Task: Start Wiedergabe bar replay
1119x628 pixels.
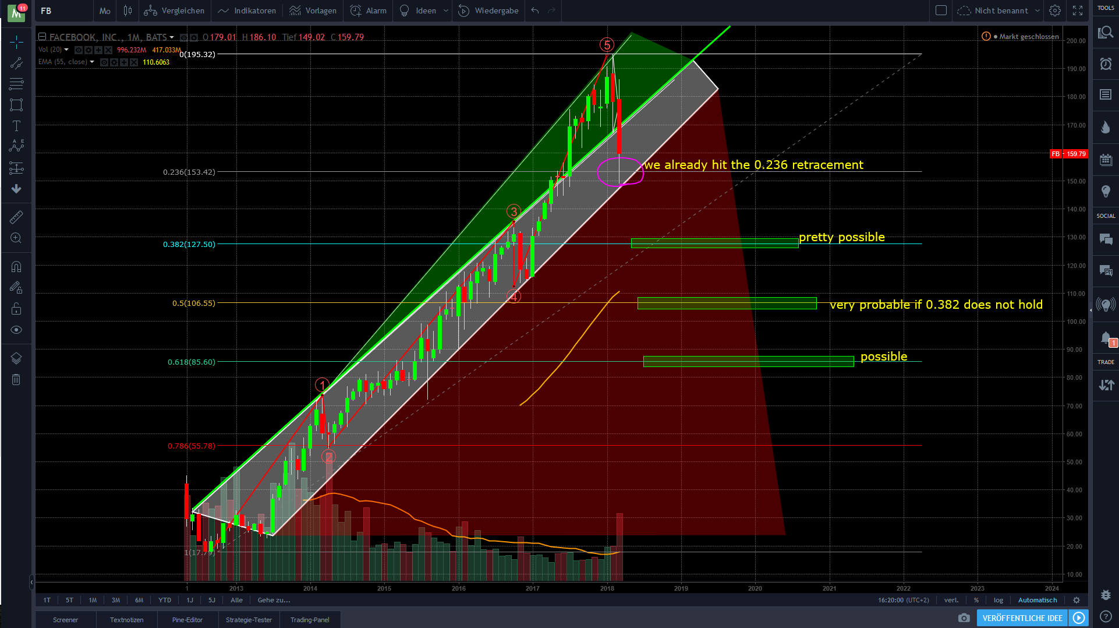Action: tap(488, 10)
